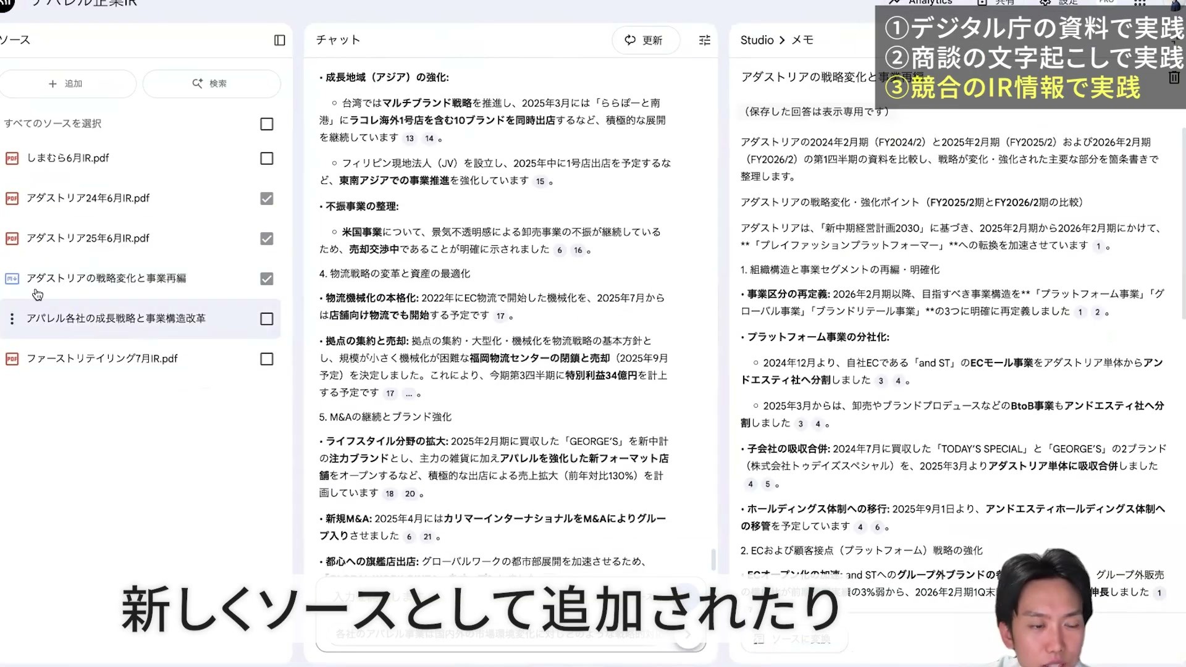The height and width of the screenshot is (667, 1186).
Task: Click the 追加 add source button
Action: pos(66,83)
